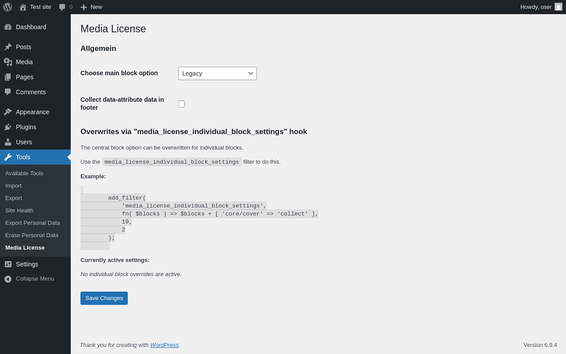Open the Test site home icon
566x354 pixels.
point(23,7)
